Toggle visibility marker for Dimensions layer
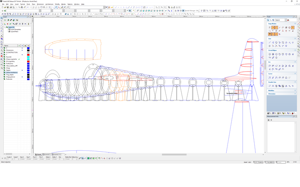 pyautogui.click(x=22, y=50)
